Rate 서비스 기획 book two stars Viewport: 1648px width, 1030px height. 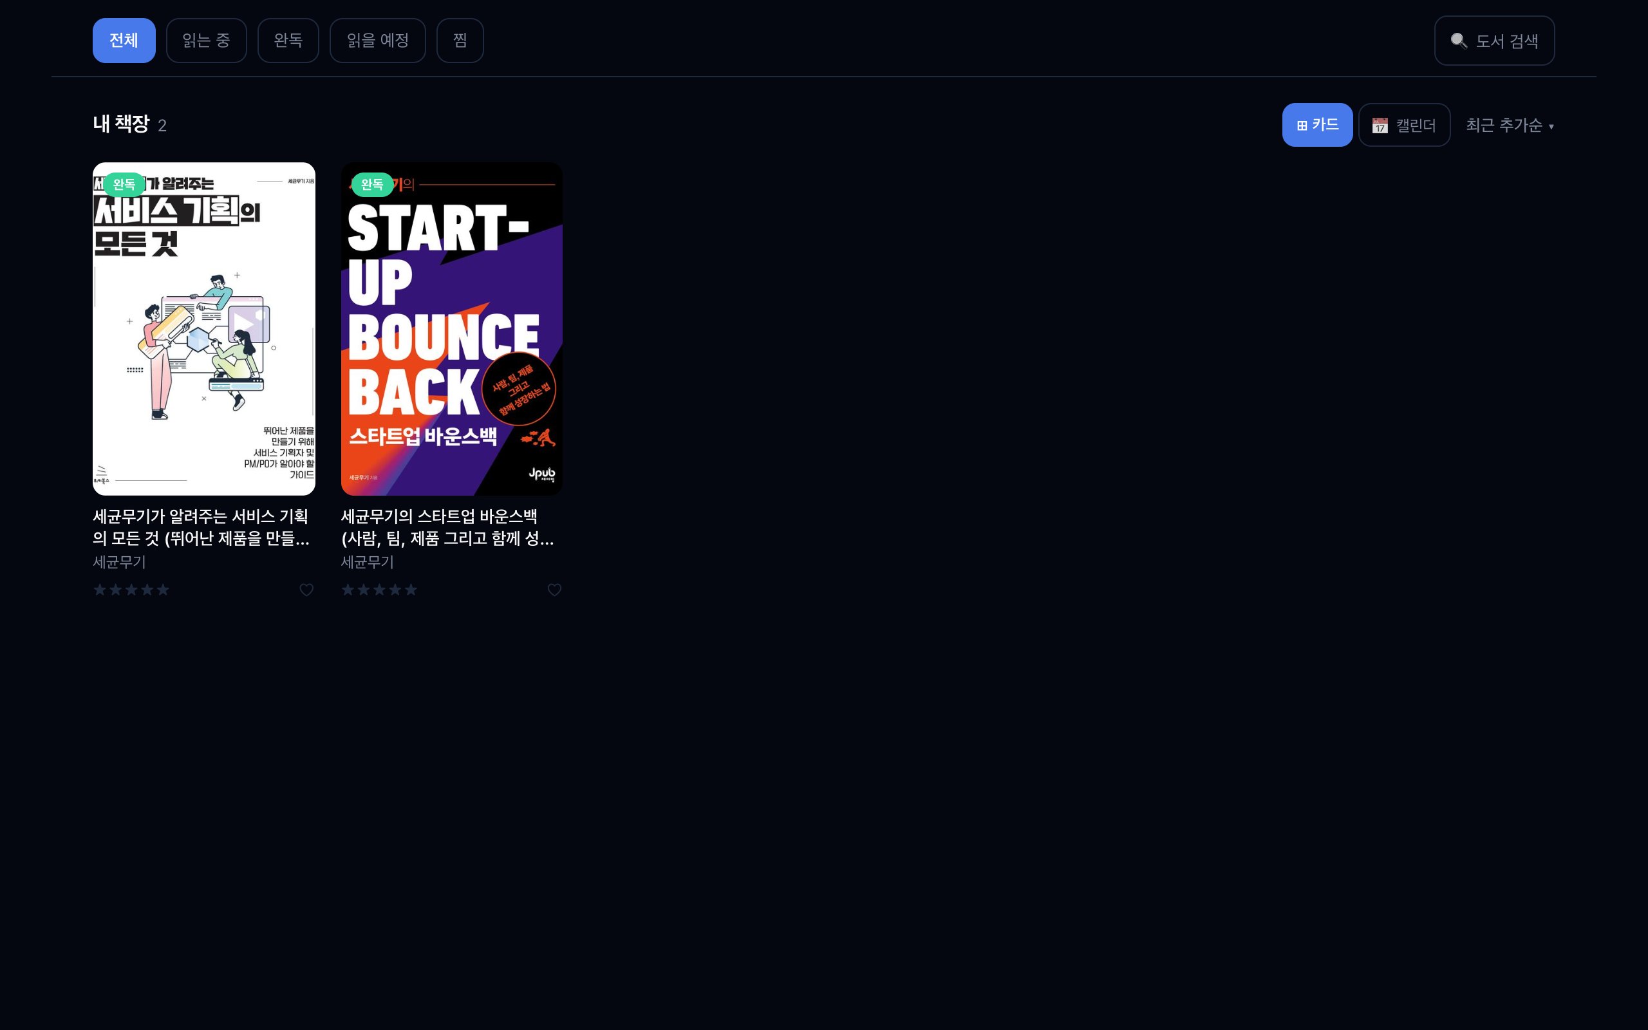pos(116,590)
